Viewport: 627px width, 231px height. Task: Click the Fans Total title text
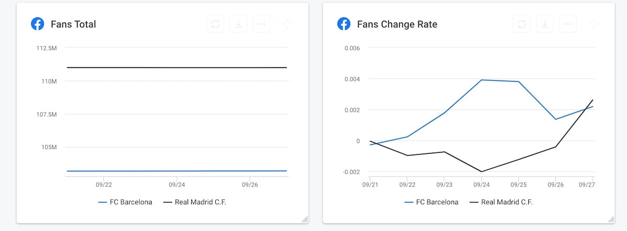coord(73,24)
